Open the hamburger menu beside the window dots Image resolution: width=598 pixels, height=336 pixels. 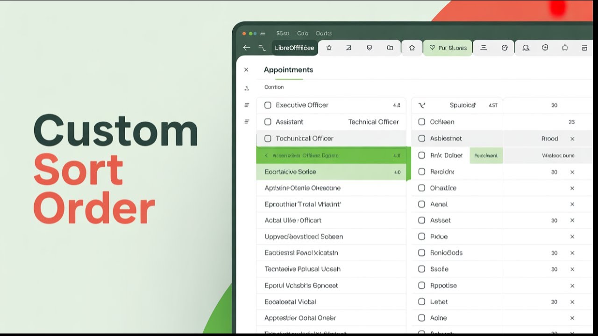tap(263, 34)
